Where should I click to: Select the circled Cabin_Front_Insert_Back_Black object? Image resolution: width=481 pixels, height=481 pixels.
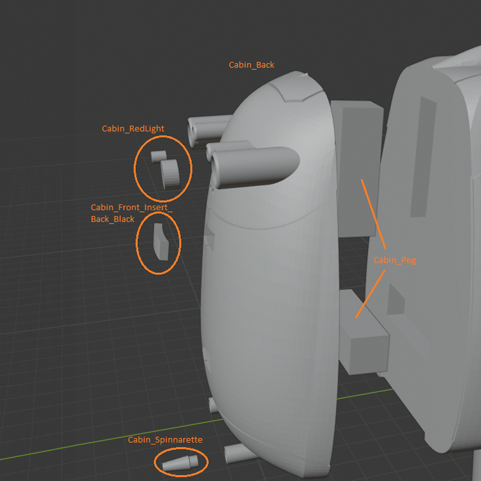click(161, 242)
